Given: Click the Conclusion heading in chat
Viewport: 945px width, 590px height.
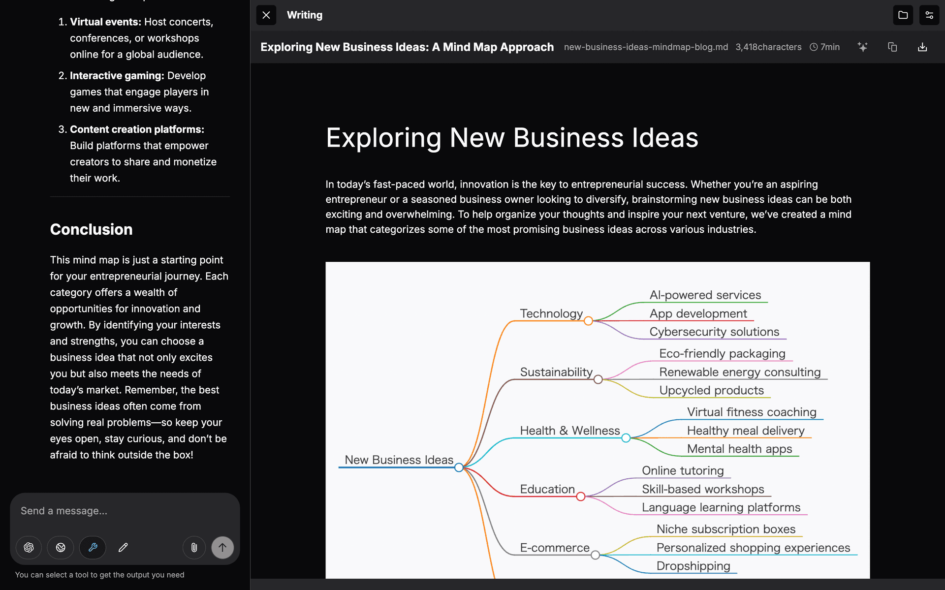Looking at the screenshot, I should click(x=91, y=229).
